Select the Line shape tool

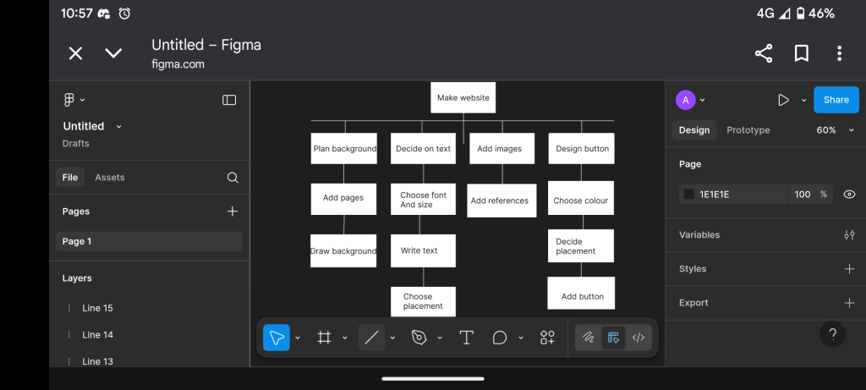pos(371,338)
